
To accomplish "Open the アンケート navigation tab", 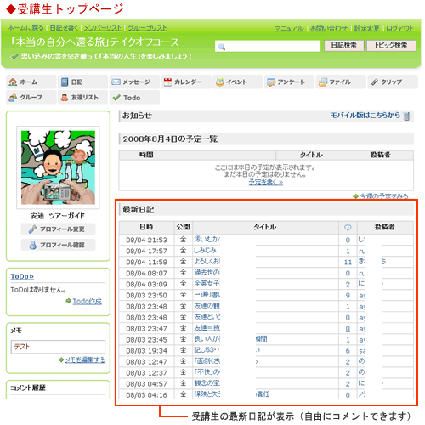I will pyautogui.click(x=289, y=82).
